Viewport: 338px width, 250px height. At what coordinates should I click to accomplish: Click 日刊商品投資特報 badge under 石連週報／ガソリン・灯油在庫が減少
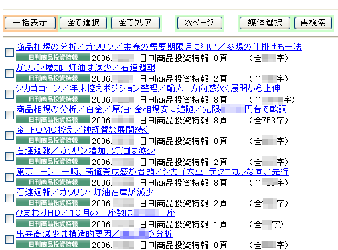[53, 203]
